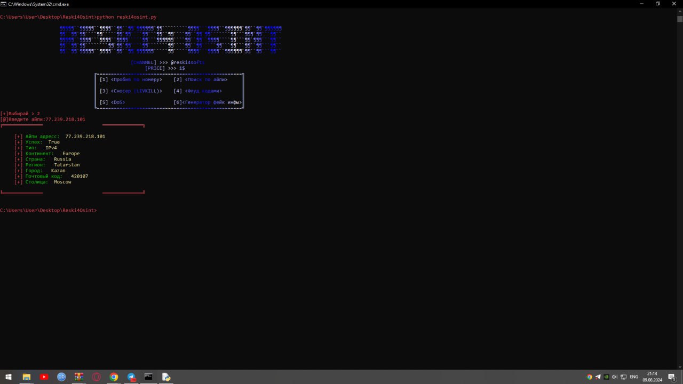This screenshot has height=384, width=683.
Task: Click the 'Введите айпи' input line
Action: point(43,119)
